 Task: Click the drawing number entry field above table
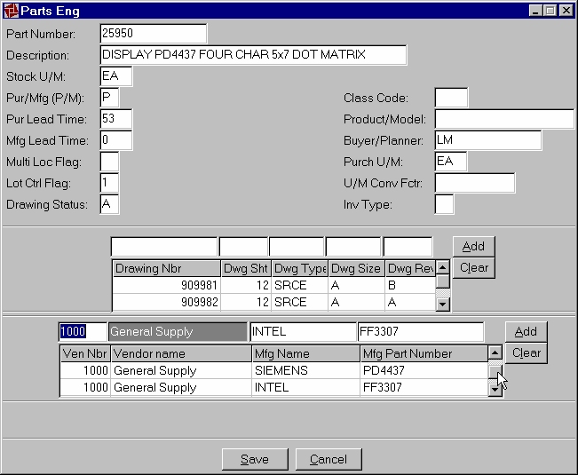click(x=164, y=247)
